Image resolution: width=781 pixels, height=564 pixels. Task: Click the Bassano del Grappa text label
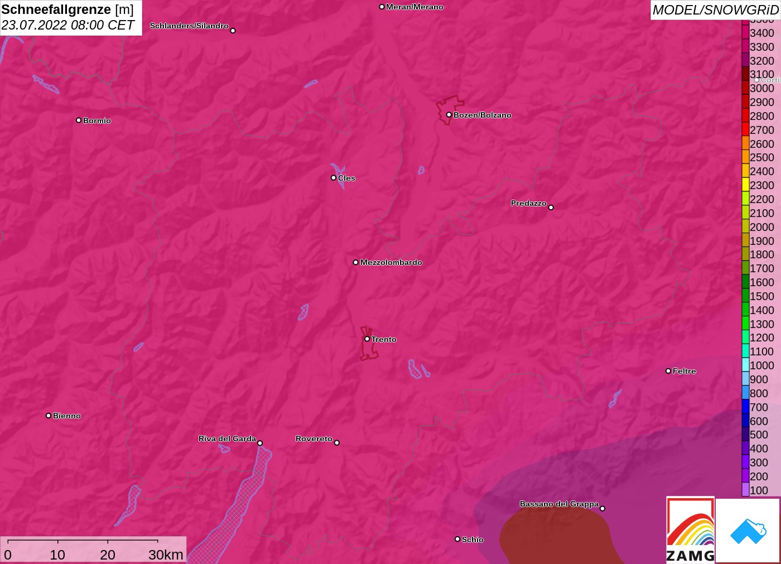(559, 504)
